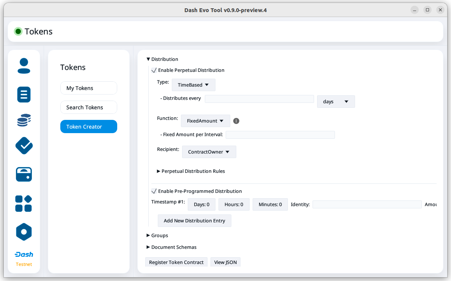Screen dimensions: 451x281
Task: Open the wallet sidebar icon
Action: point(24,174)
